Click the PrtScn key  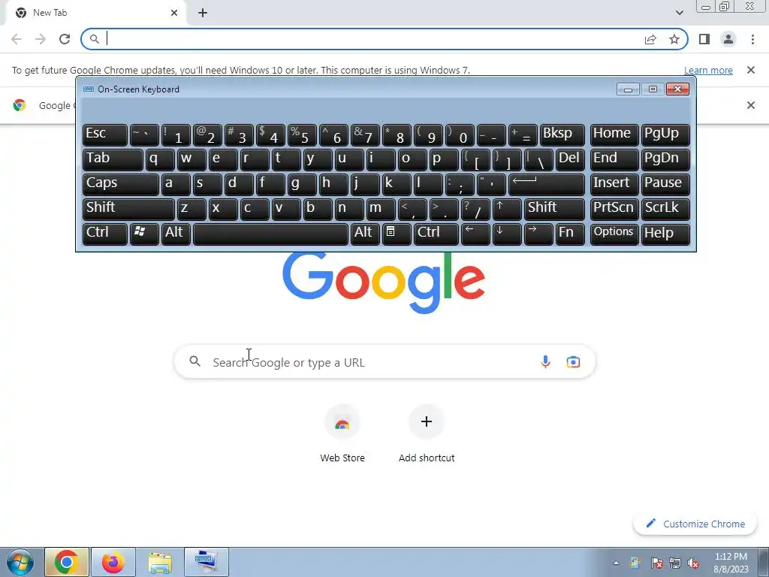614,209
